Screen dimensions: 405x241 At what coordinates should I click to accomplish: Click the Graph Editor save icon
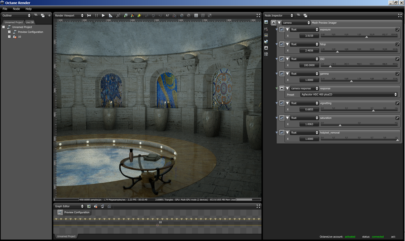(89, 206)
